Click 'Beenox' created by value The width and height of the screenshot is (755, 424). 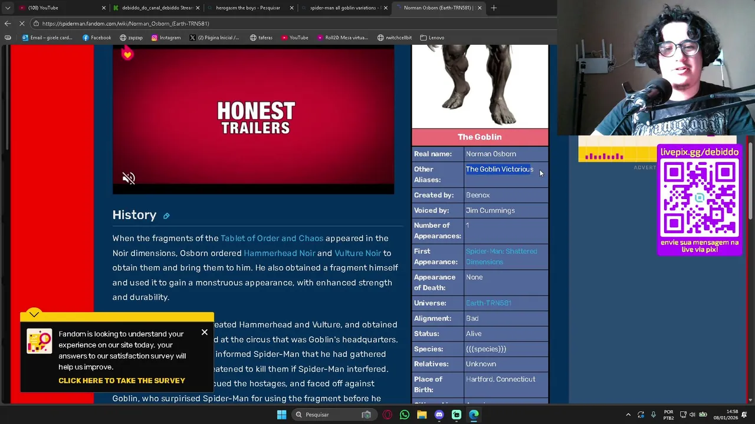[x=478, y=196]
